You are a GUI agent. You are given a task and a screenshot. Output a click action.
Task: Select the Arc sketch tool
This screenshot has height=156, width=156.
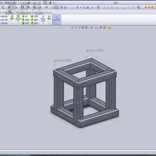[40, 7]
